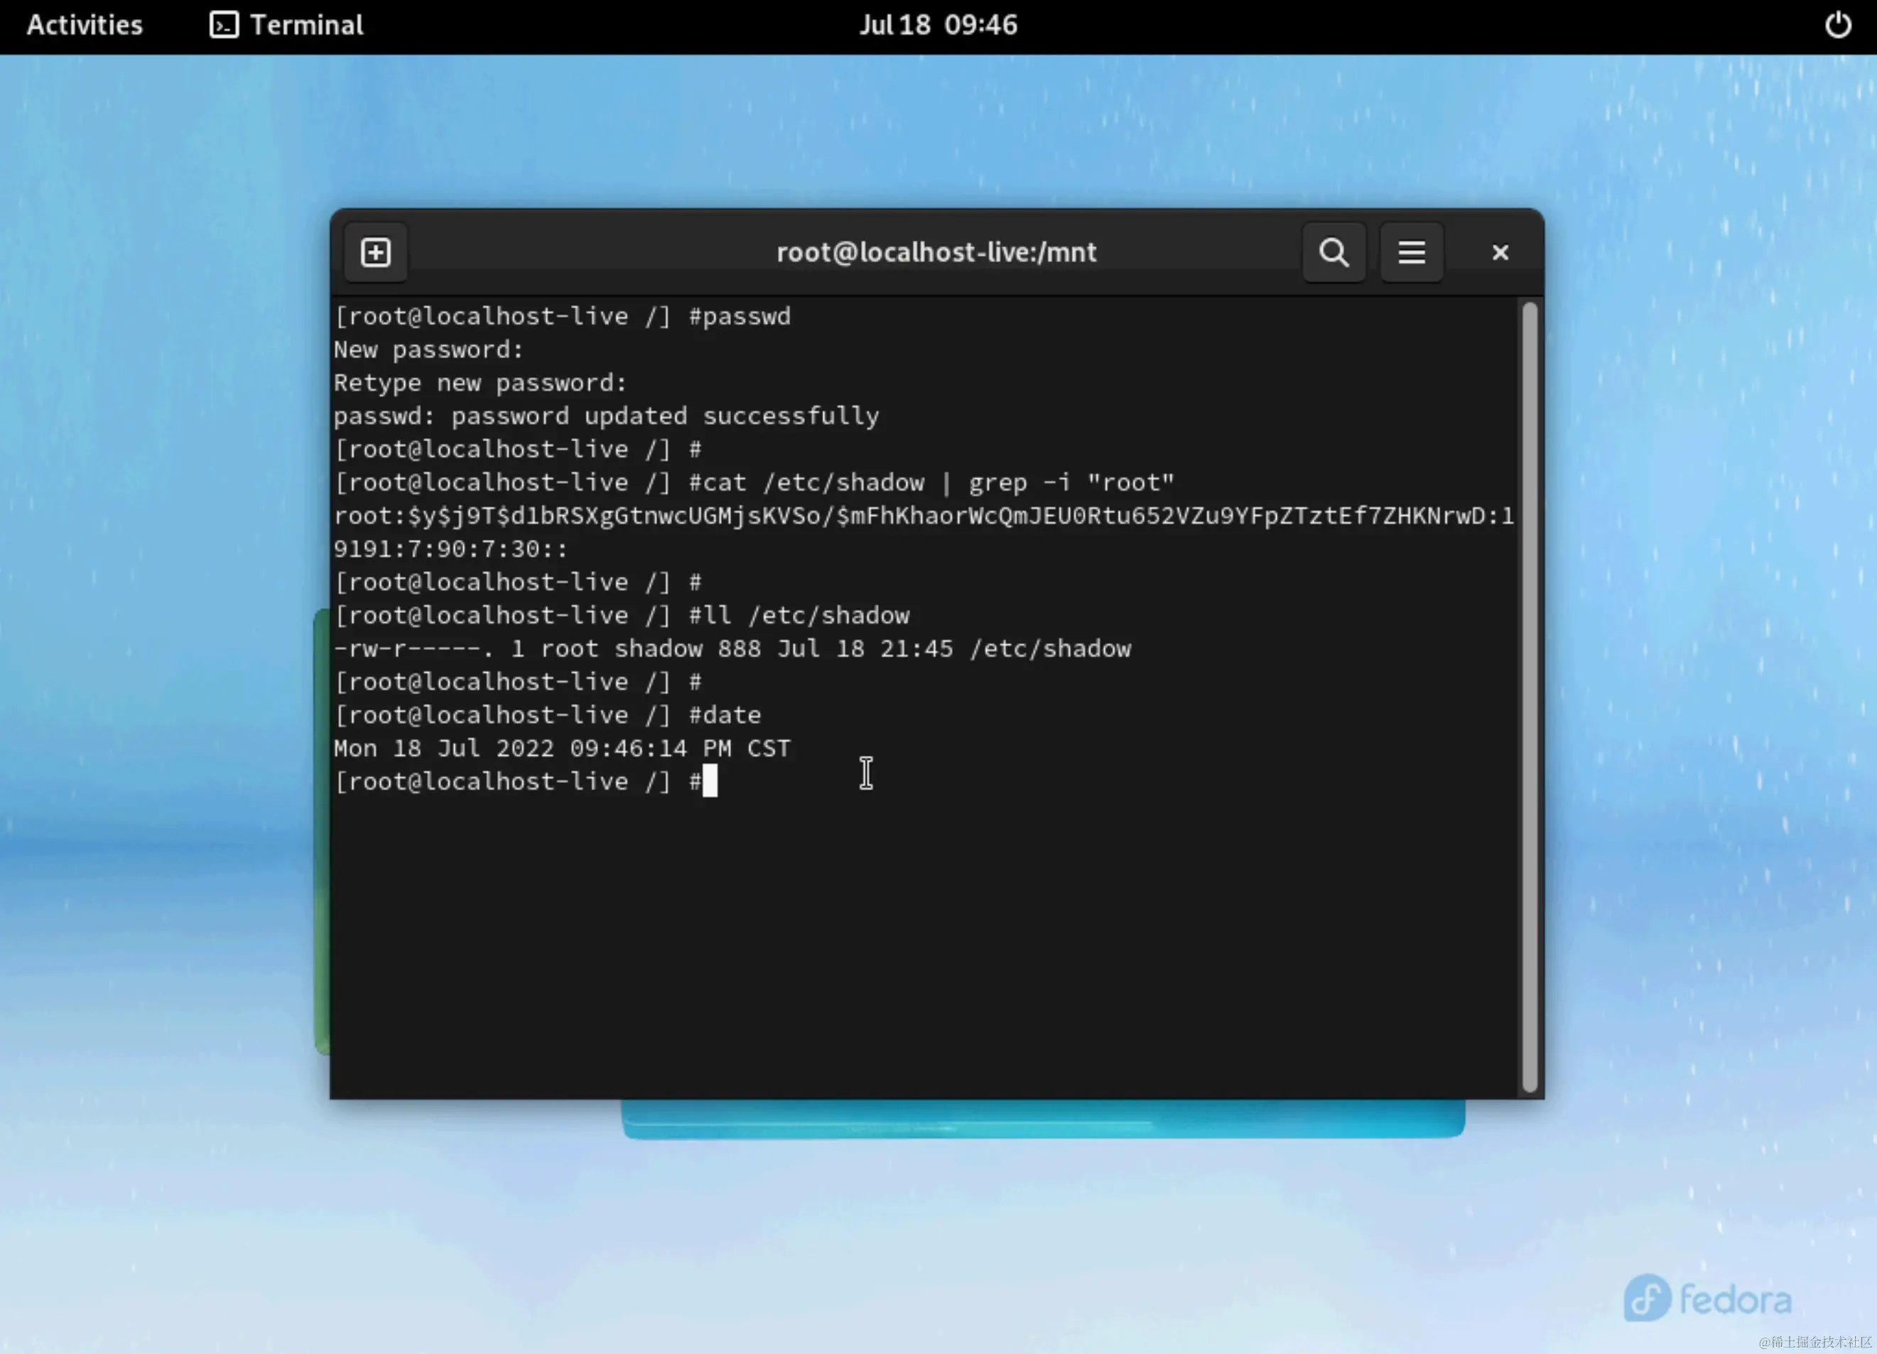
Task: Open the Activities overview
Action: pyautogui.click(x=85, y=25)
